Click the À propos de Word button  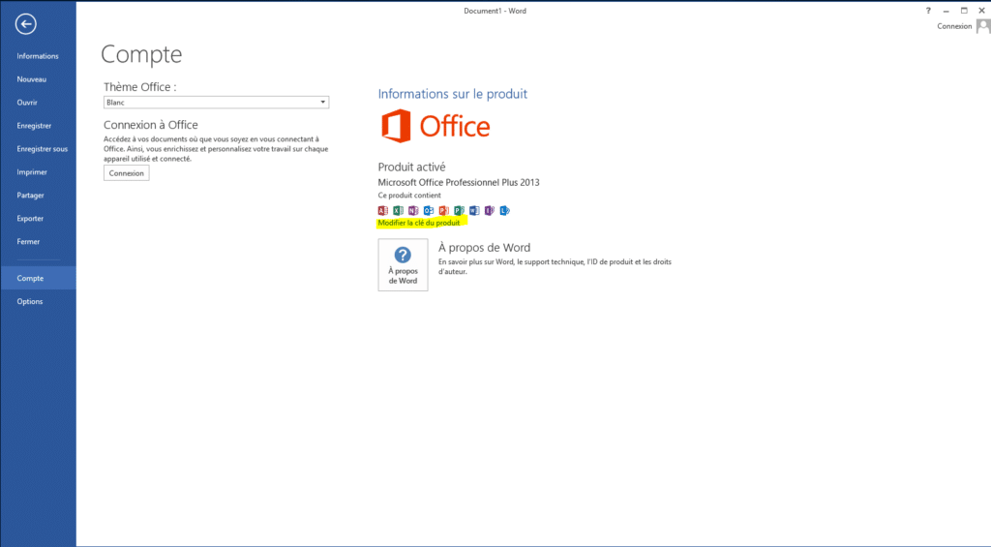pos(403,265)
